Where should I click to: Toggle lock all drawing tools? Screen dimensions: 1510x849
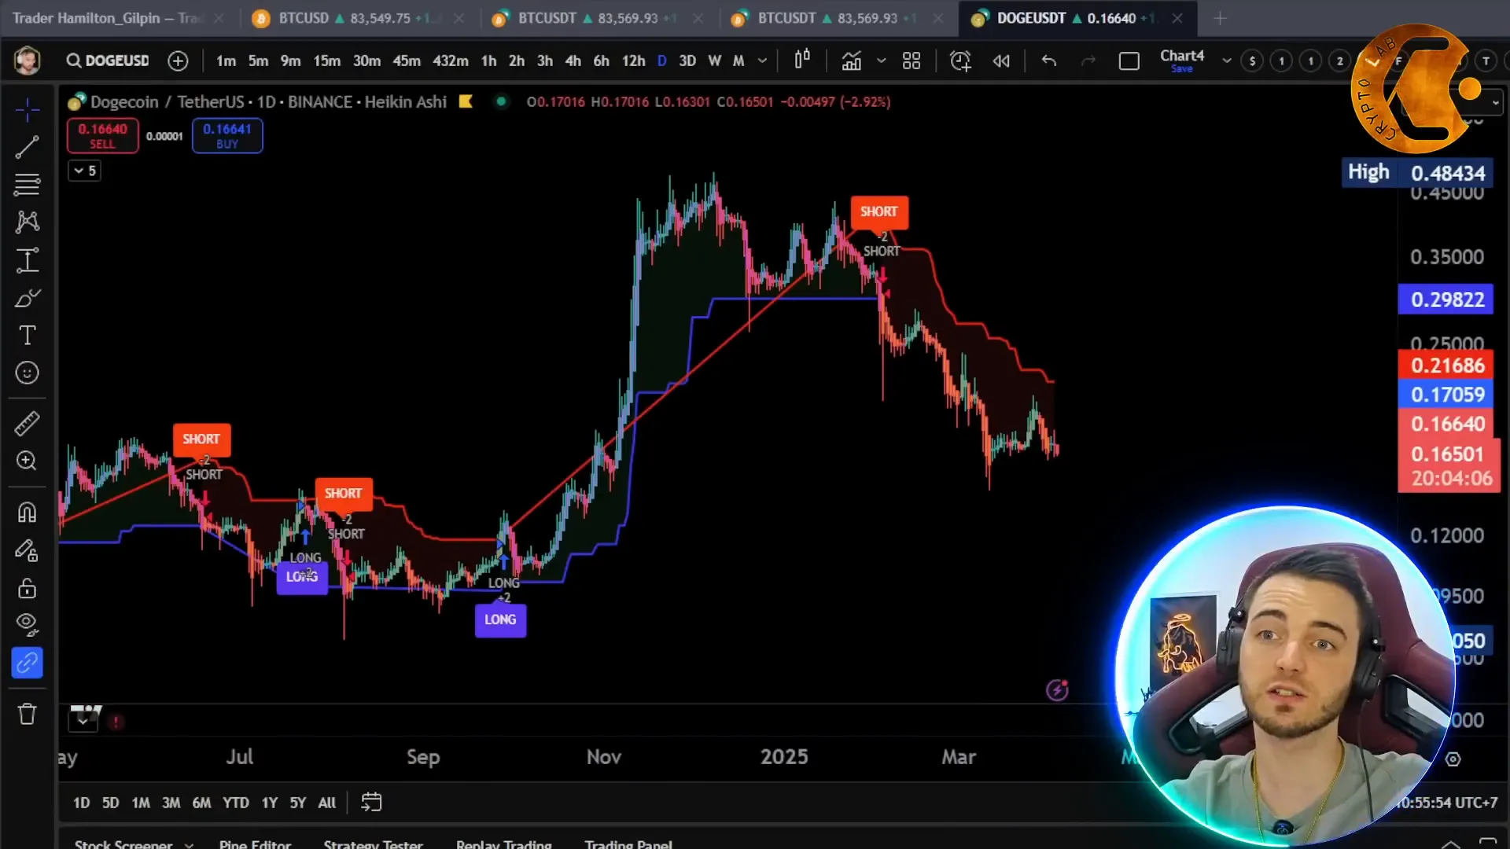(x=27, y=588)
